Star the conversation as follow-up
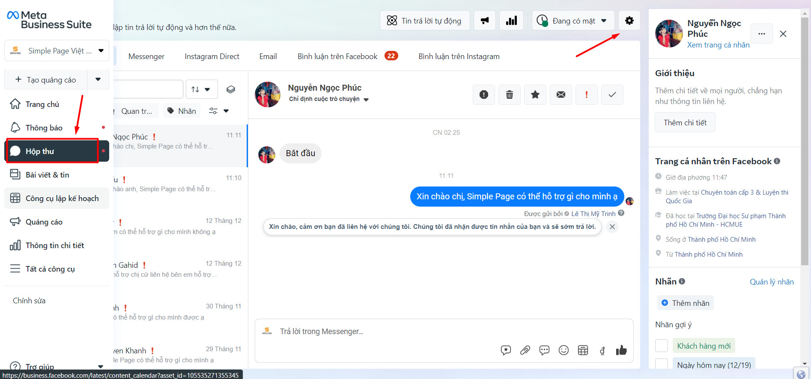811x379 pixels. 535,95
